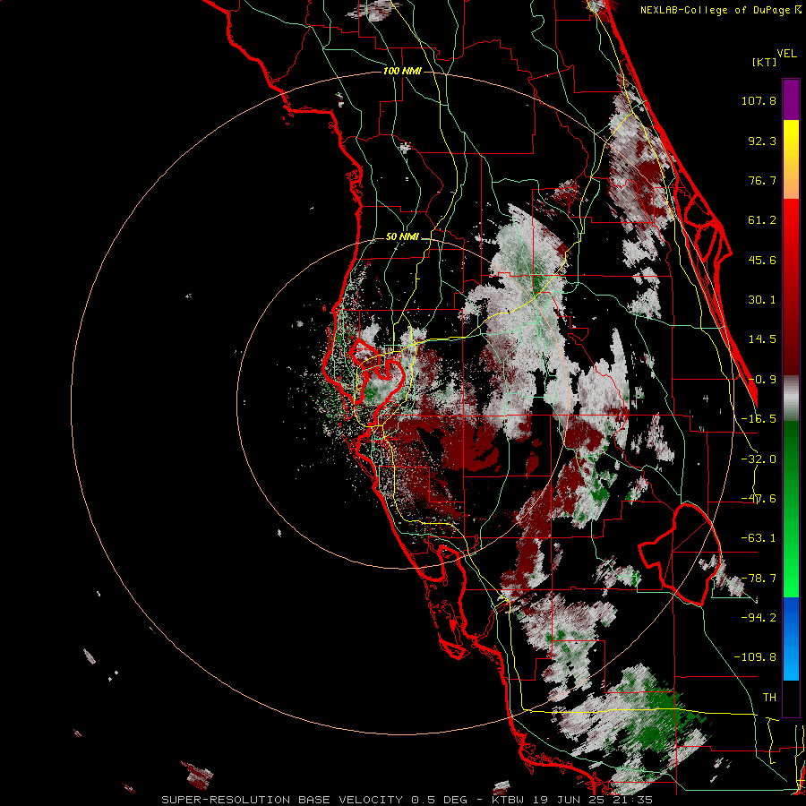Click the -109.8 velocity scale value
The image size is (806, 806).
click(755, 657)
